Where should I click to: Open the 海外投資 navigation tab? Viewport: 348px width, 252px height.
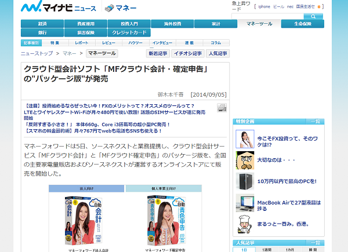[x=172, y=24]
